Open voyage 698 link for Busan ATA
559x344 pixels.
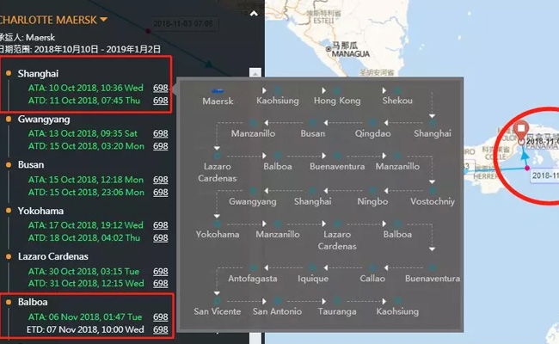click(x=161, y=180)
